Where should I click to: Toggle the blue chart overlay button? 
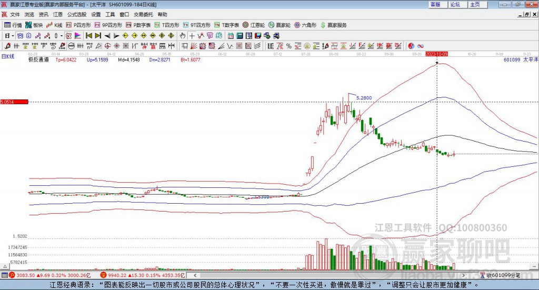[x=20, y=36]
